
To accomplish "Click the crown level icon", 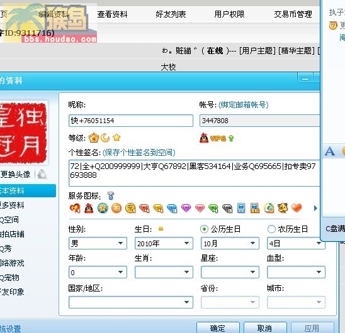I will [94, 138].
